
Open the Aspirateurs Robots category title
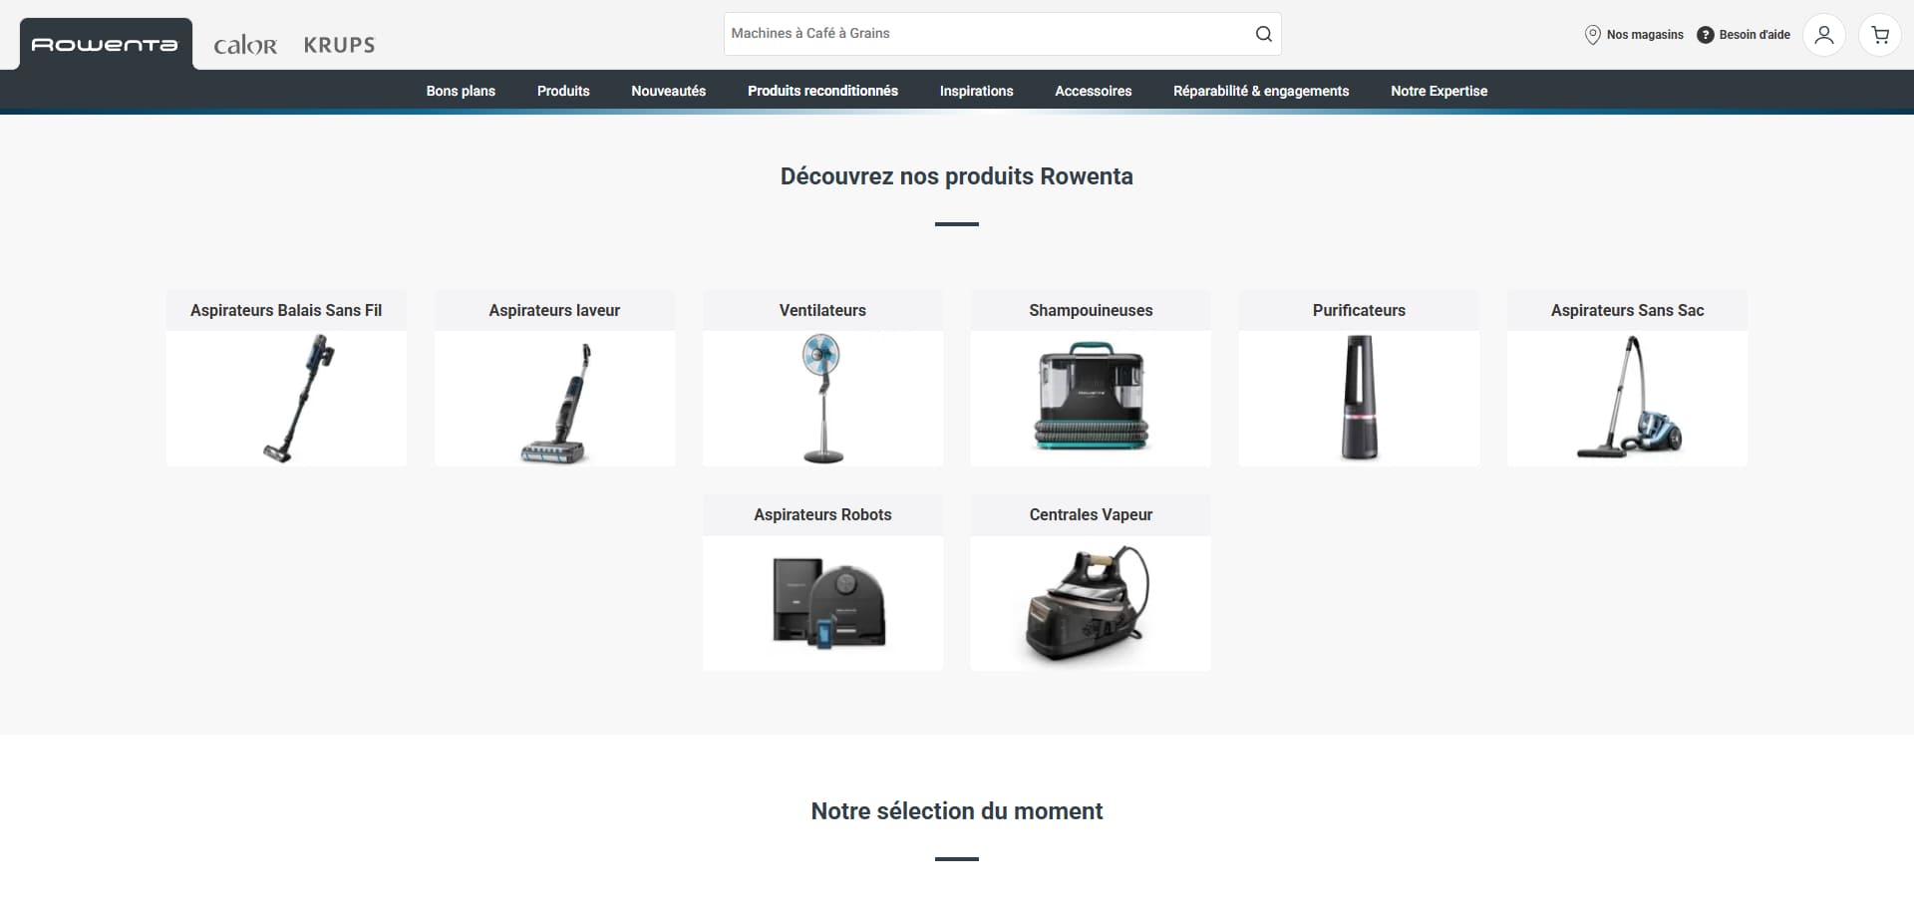click(822, 514)
